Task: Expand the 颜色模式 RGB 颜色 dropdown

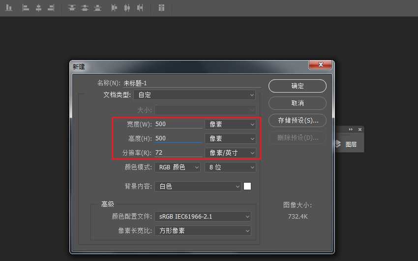Action: tap(178, 167)
